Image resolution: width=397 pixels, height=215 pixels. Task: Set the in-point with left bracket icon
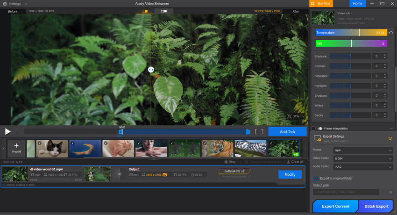(x=256, y=132)
